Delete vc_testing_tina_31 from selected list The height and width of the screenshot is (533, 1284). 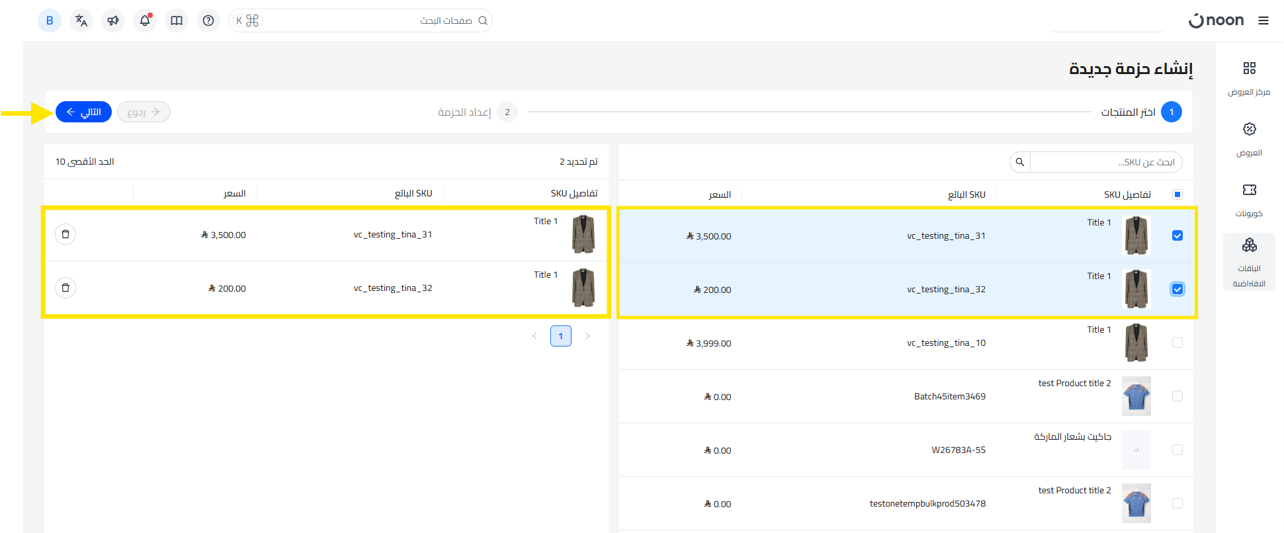65,234
